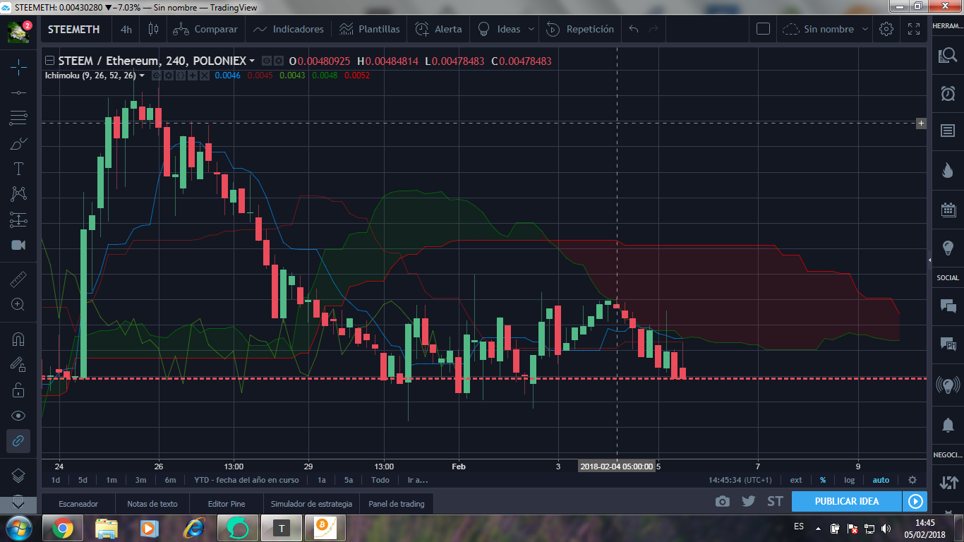
Task: Open the economic calendar panel
Action: click(947, 209)
